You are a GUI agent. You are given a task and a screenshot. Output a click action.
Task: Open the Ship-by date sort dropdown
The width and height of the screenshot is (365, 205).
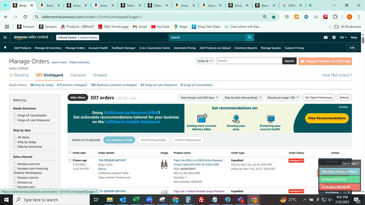pyautogui.click(x=242, y=97)
